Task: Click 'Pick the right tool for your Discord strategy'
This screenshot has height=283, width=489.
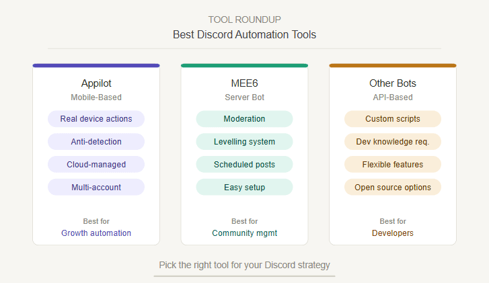Action: (x=245, y=265)
